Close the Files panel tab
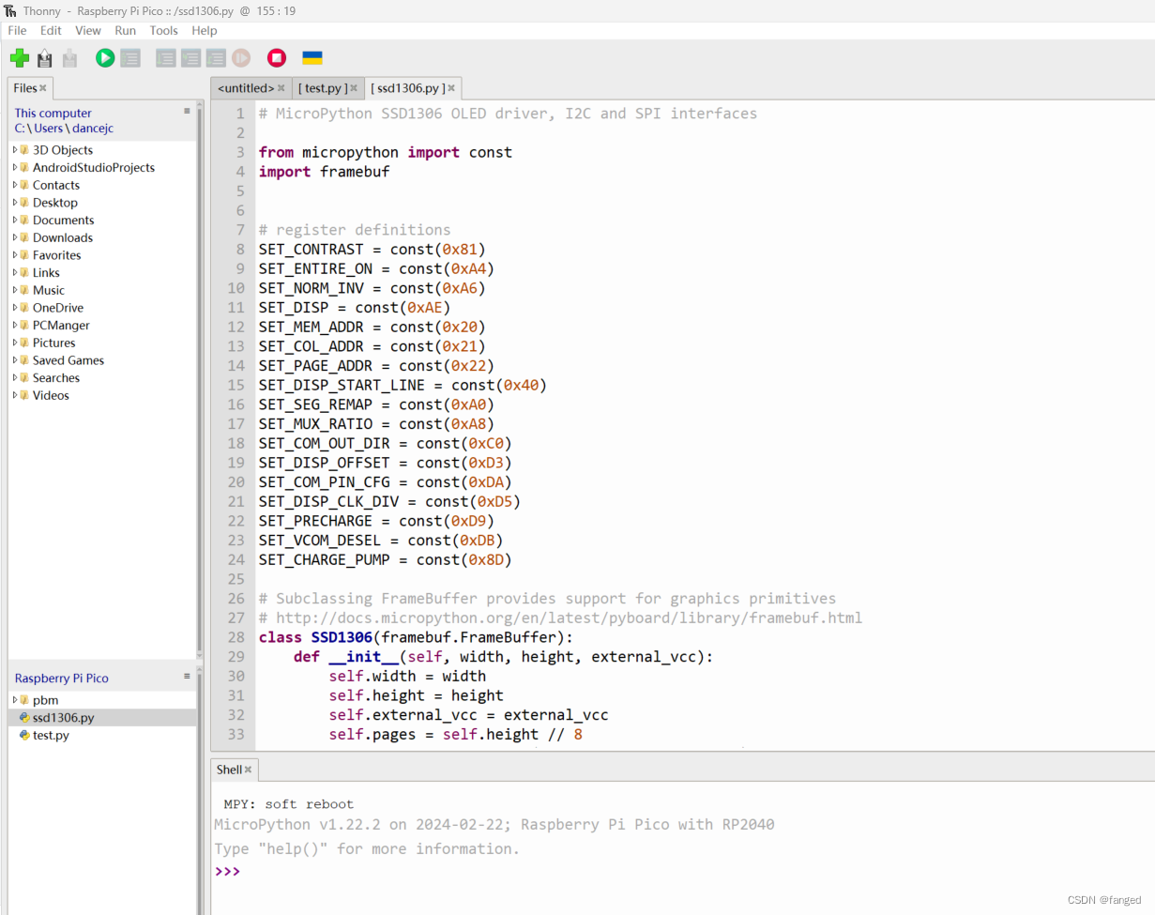1155x915 pixels. pos(43,88)
